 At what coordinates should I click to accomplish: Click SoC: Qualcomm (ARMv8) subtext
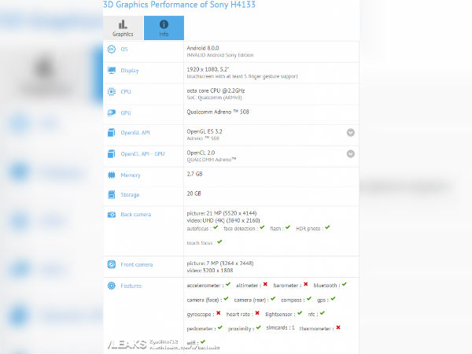click(x=214, y=98)
